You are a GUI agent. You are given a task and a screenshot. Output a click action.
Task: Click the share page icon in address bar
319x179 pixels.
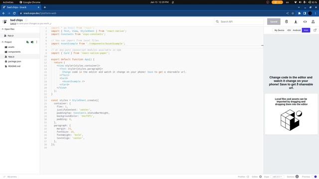[x=287, y=13]
